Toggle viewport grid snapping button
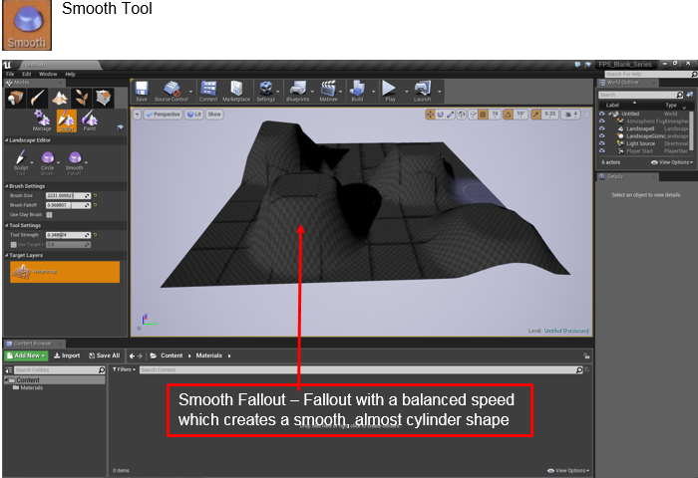Screen dimensions: 698x478 (483, 115)
